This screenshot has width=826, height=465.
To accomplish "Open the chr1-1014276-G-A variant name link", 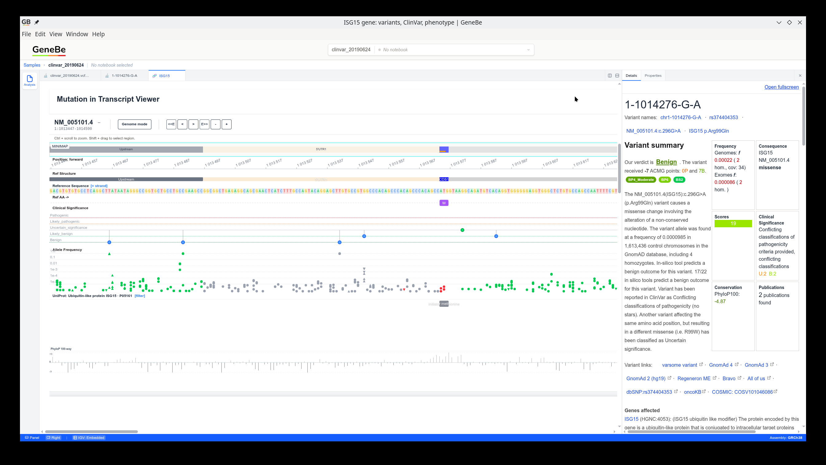I will coord(680,117).
